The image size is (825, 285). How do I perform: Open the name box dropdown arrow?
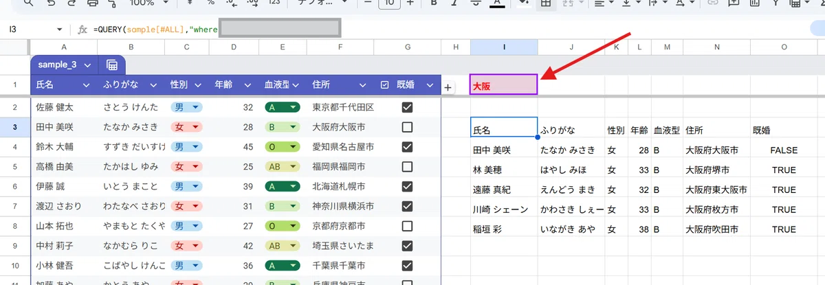click(59, 30)
